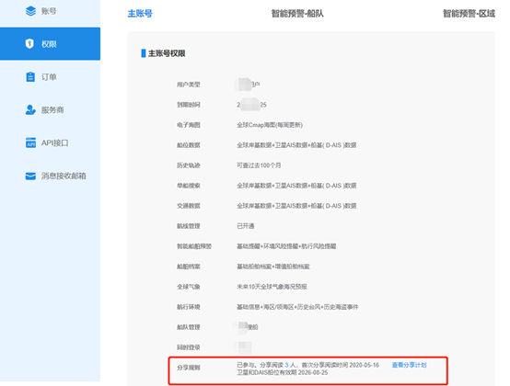
Task: Select the 权限 sidebar menu item
Action: click(x=50, y=44)
